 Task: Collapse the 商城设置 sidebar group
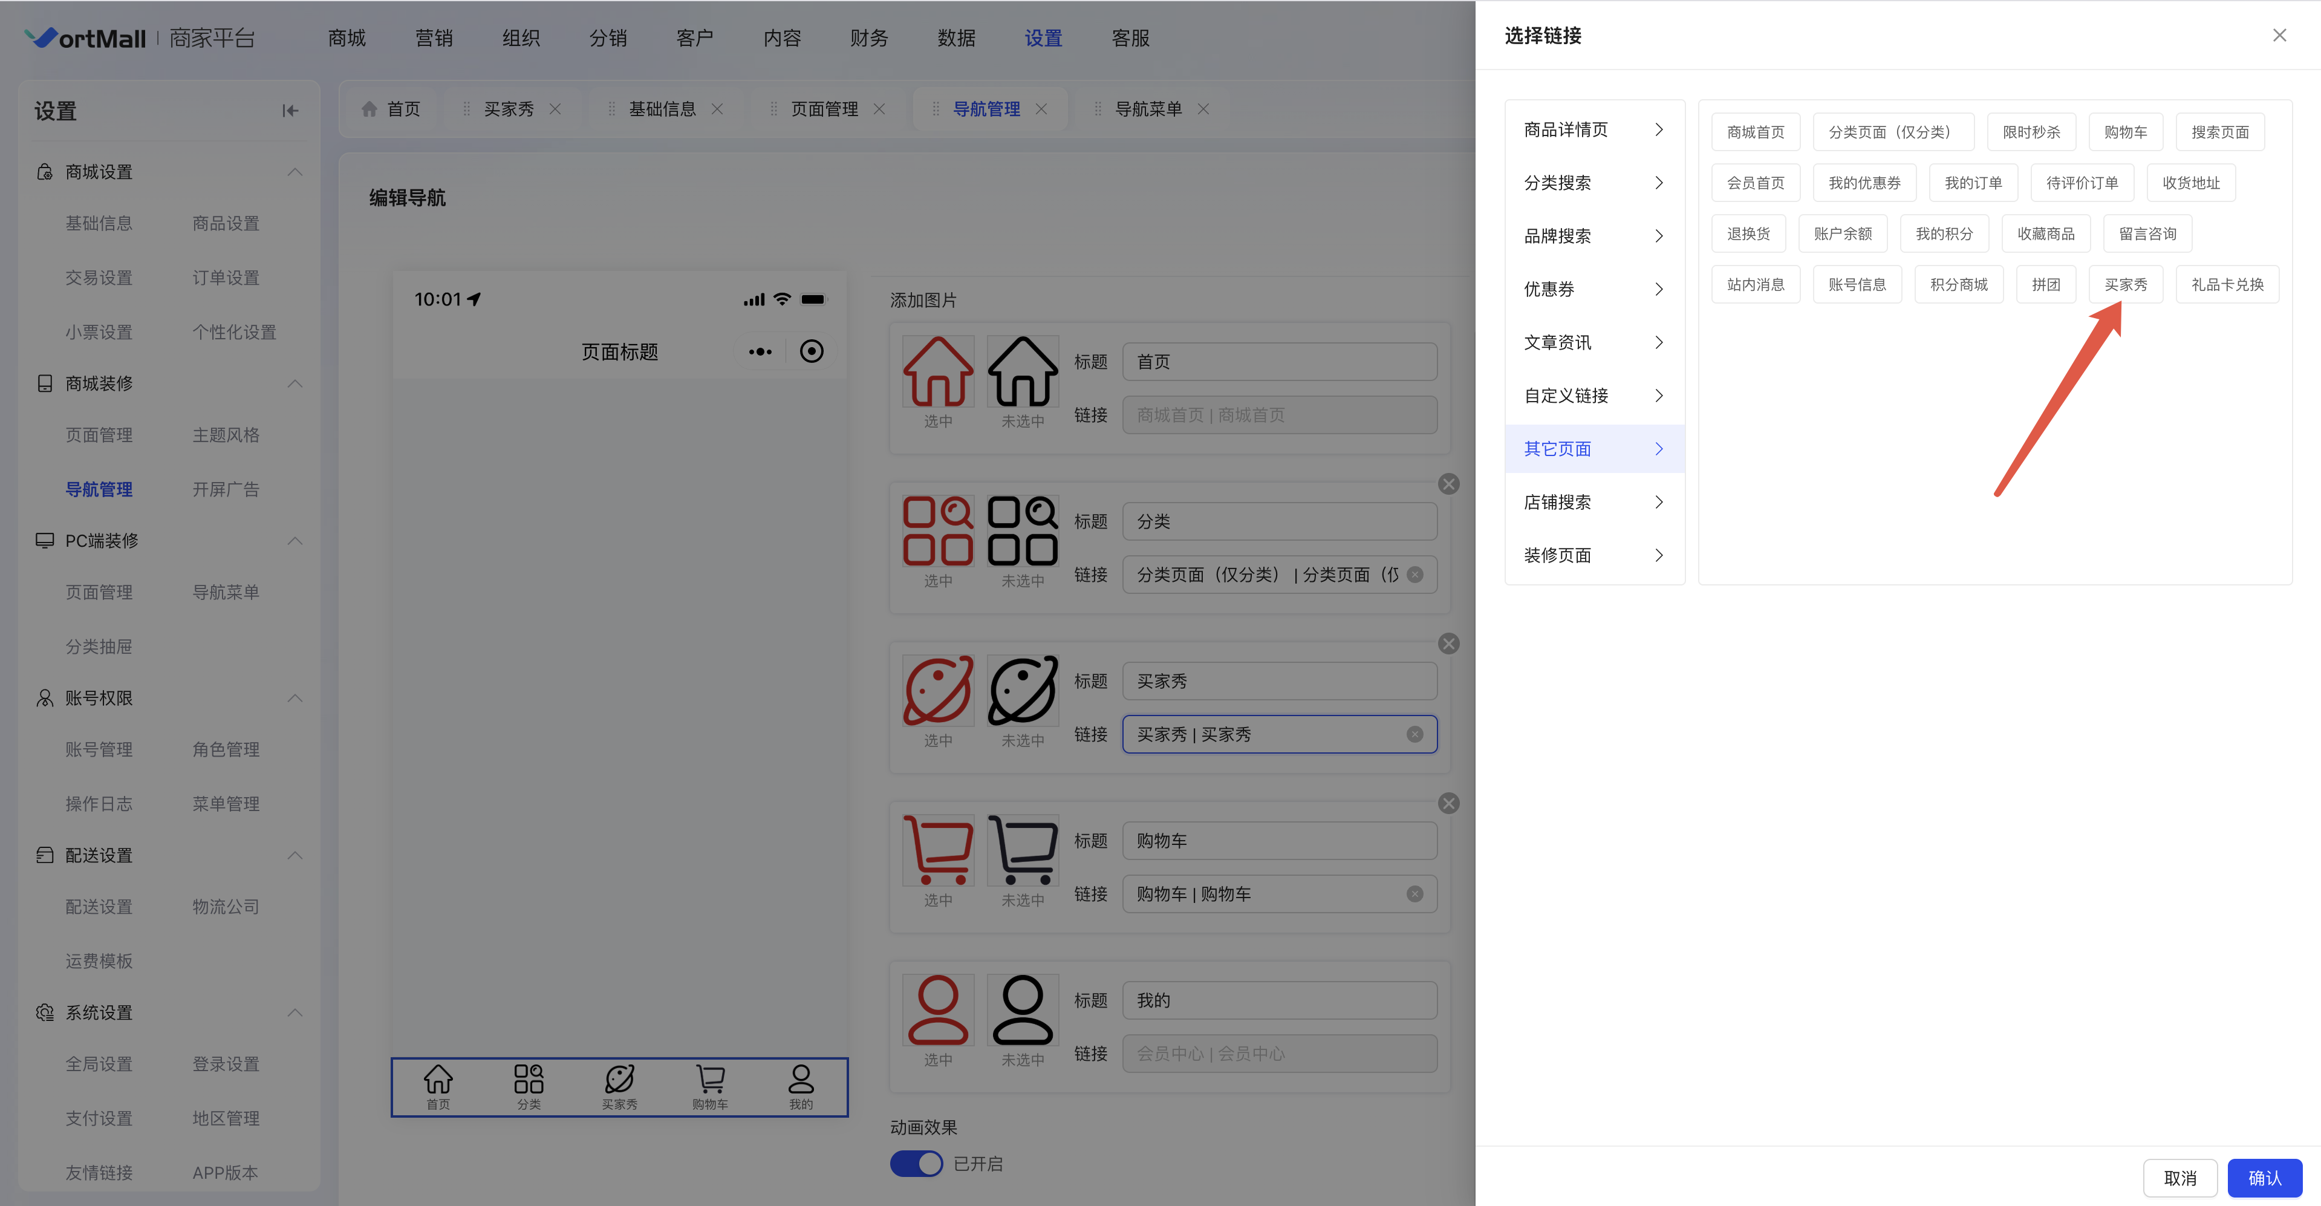(x=295, y=172)
